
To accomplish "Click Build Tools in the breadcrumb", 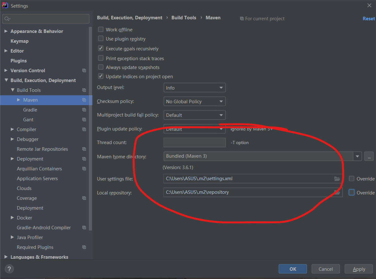I will tap(184, 18).
